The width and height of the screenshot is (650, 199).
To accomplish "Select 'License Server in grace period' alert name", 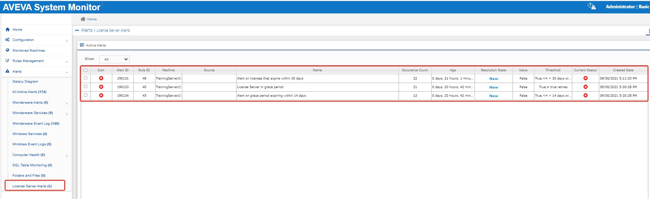I will pyautogui.click(x=260, y=87).
